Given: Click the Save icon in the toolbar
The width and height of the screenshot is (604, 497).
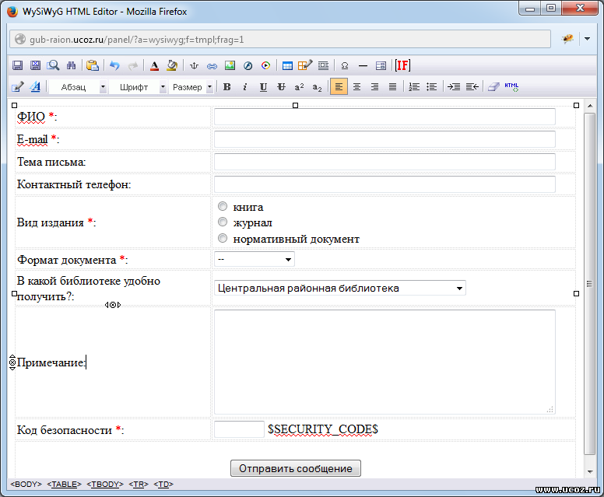Looking at the screenshot, I should click(17, 66).
